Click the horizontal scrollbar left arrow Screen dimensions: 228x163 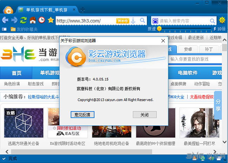(7, 151)
